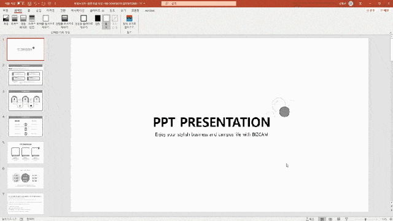393x221 pixels.
Task: Switch to Normal view icon
Action: pyautogui.click(x=322, y=219)
